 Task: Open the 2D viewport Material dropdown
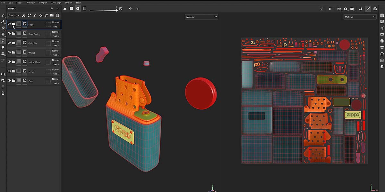360,17
